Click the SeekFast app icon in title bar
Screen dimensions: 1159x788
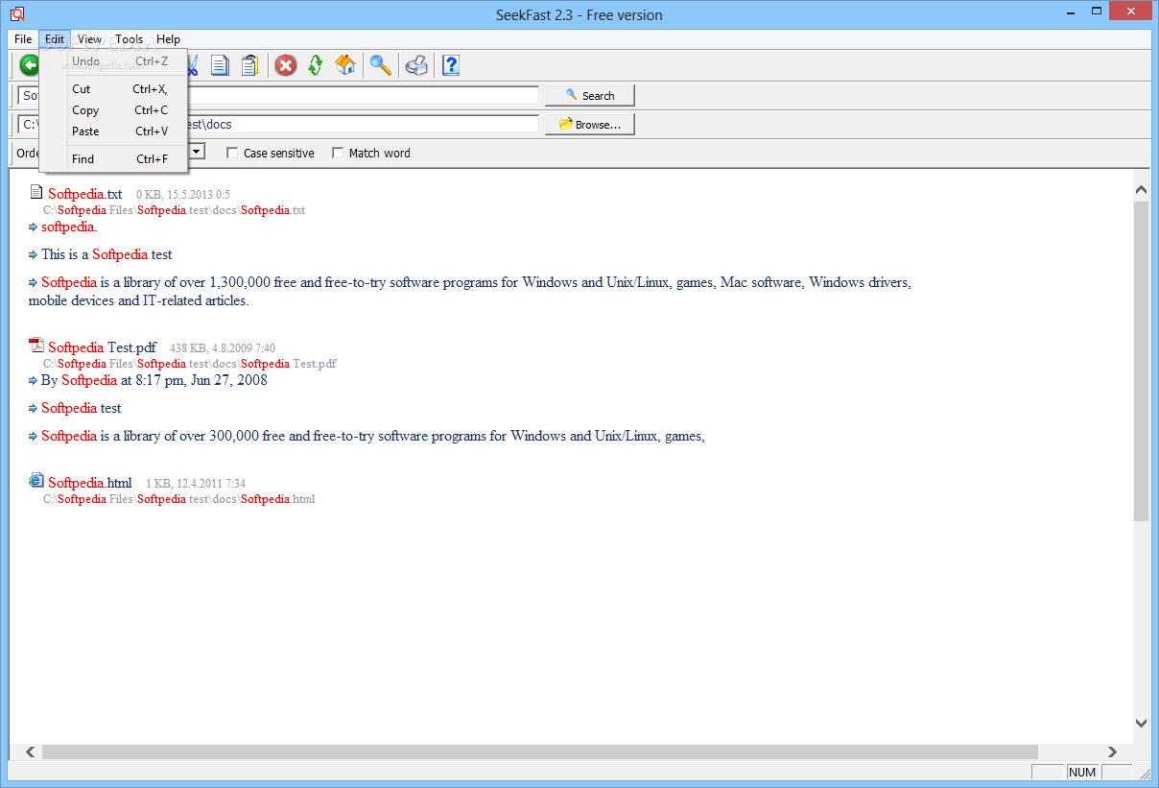pyautogui.click(x=17, y=14)
